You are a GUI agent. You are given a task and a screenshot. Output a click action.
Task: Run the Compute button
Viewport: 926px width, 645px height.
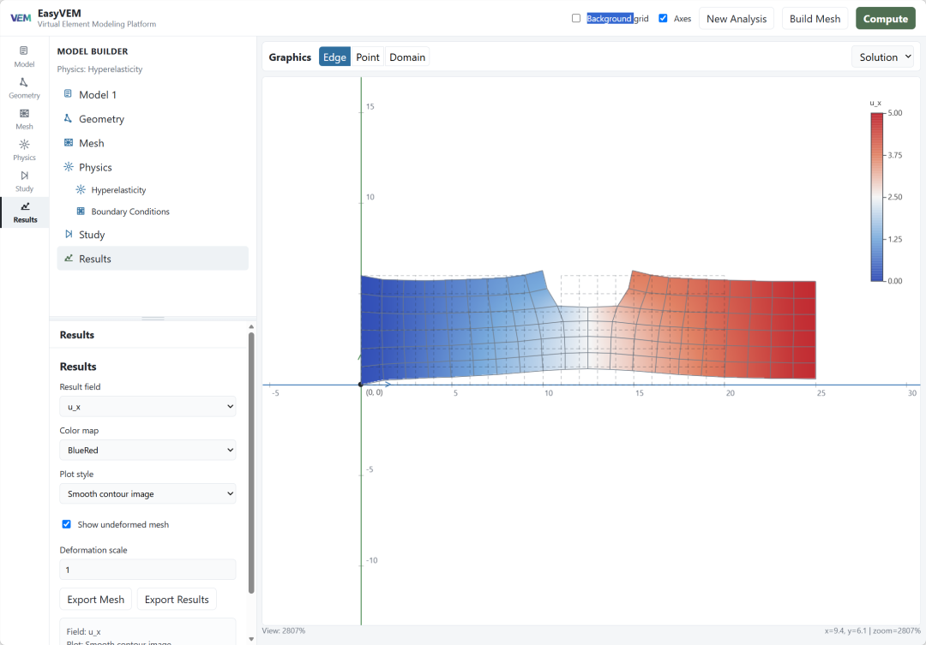pos(885,18)
